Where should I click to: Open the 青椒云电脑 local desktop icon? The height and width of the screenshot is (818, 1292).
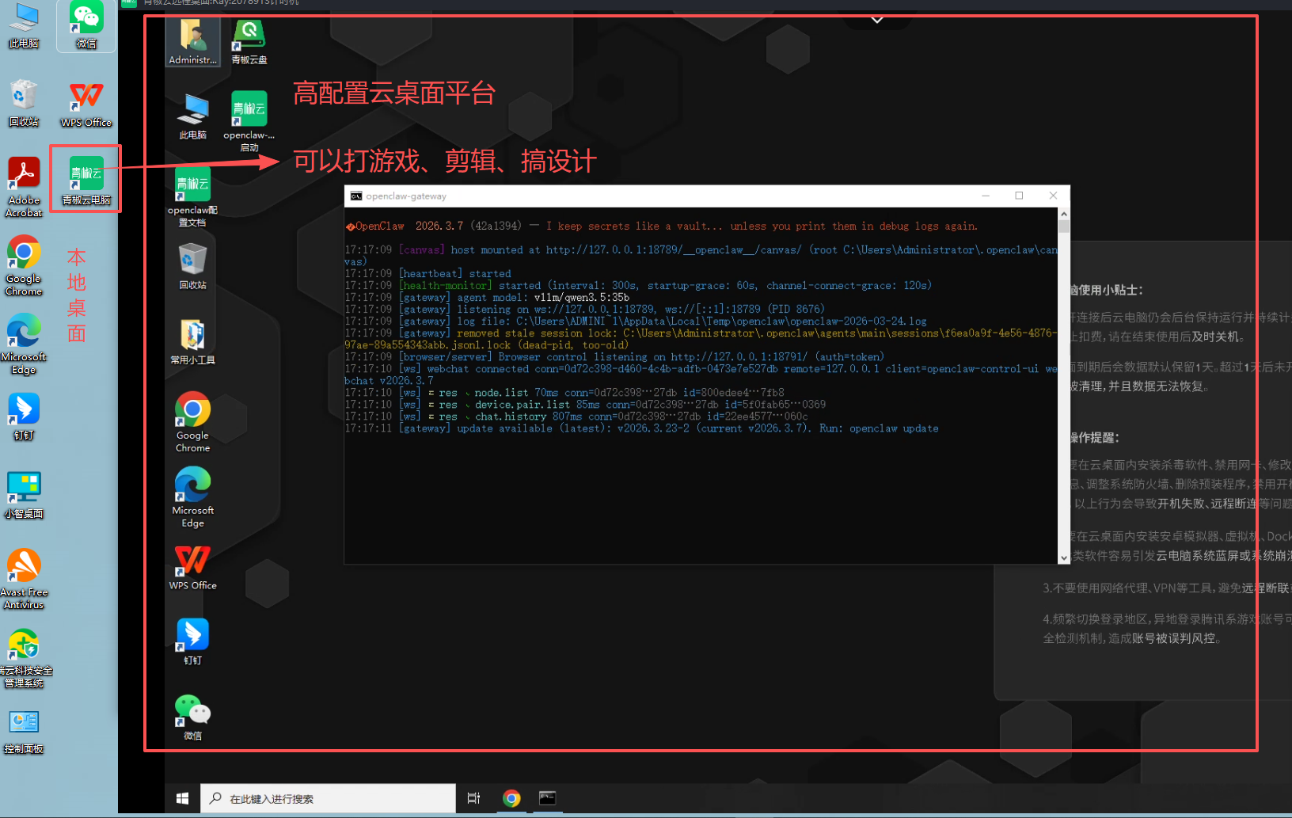[85, 177]
